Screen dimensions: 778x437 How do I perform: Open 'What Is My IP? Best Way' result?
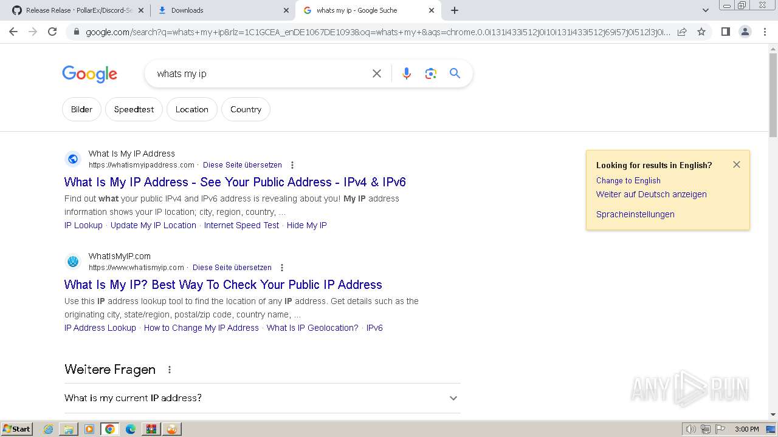point(223,285)
